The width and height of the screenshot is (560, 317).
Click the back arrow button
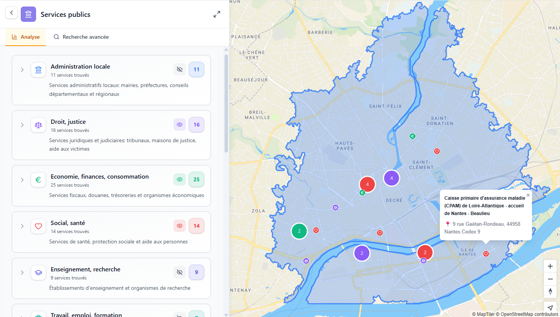pos(12,13)
